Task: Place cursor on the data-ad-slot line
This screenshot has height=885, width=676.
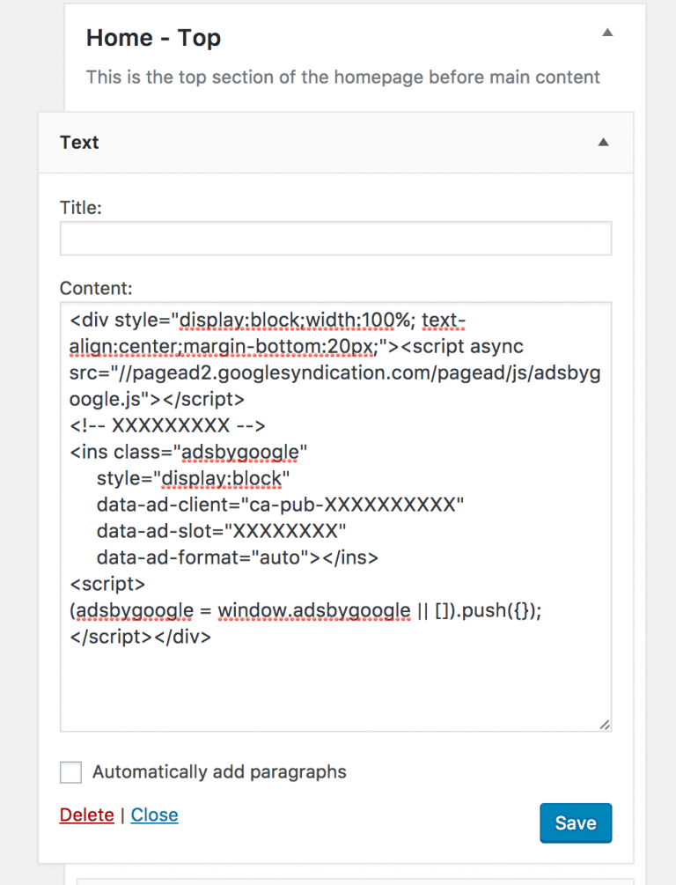Action: tap(221, 531)
